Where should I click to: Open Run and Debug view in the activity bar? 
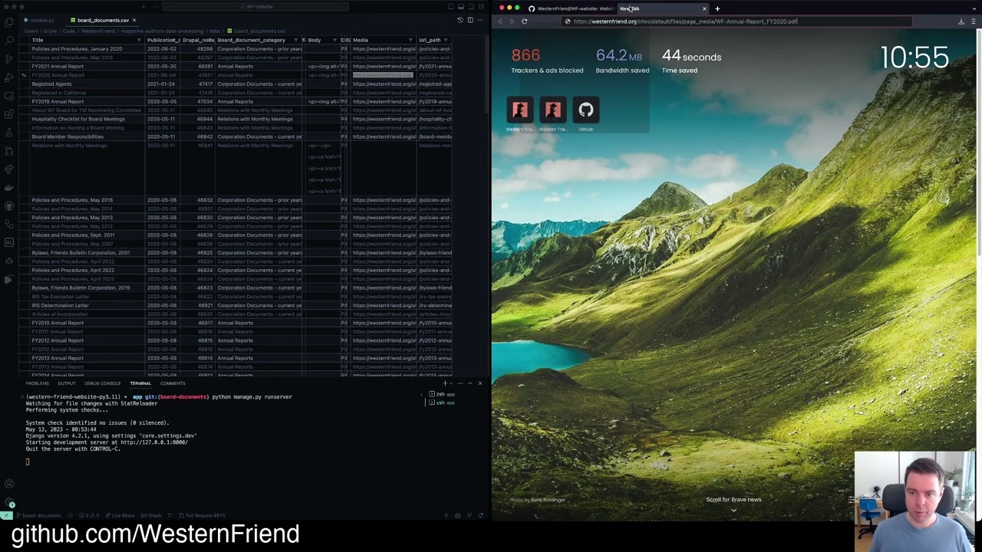tap(8, 77)
